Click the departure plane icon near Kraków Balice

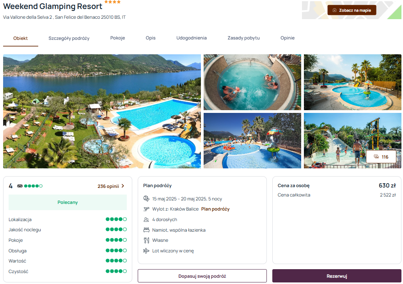146,209
